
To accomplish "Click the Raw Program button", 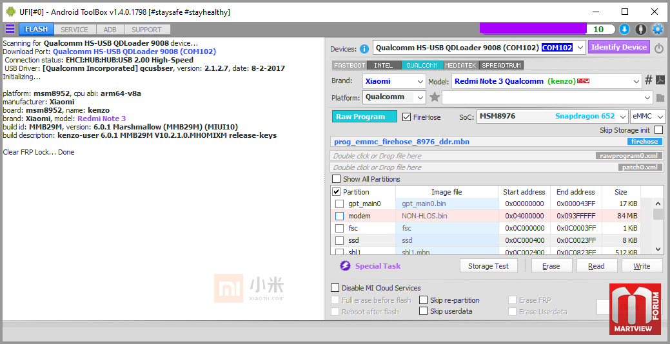I will tap(364, 117).
